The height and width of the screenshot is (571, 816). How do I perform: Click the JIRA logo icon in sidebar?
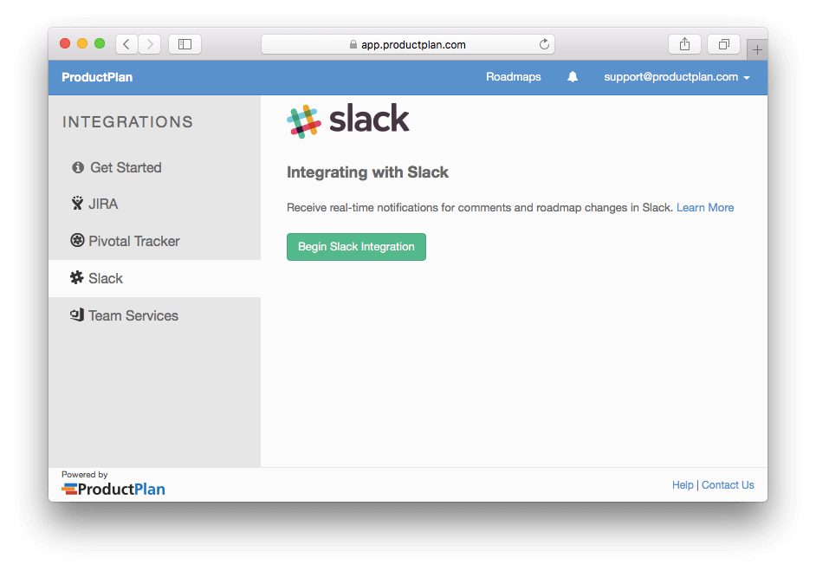click(x=78, y=204)
